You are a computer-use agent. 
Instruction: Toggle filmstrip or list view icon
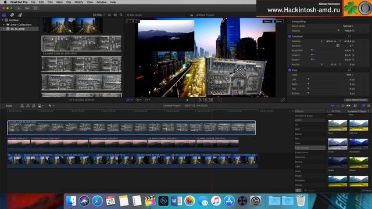(115, 15)
